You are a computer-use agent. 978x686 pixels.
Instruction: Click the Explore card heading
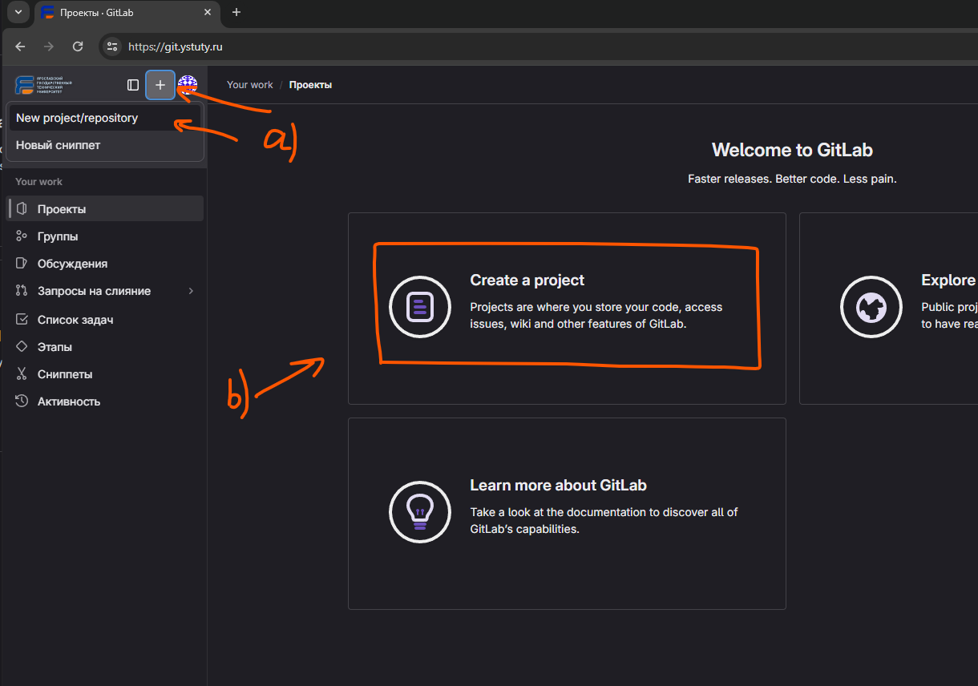(949, 280)
